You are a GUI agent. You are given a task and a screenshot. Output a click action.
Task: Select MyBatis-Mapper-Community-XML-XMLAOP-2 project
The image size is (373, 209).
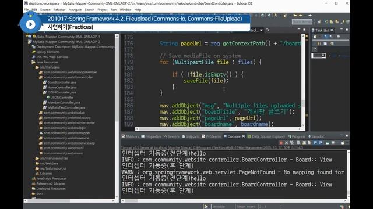pyautogui.click(x=66, y=42)
